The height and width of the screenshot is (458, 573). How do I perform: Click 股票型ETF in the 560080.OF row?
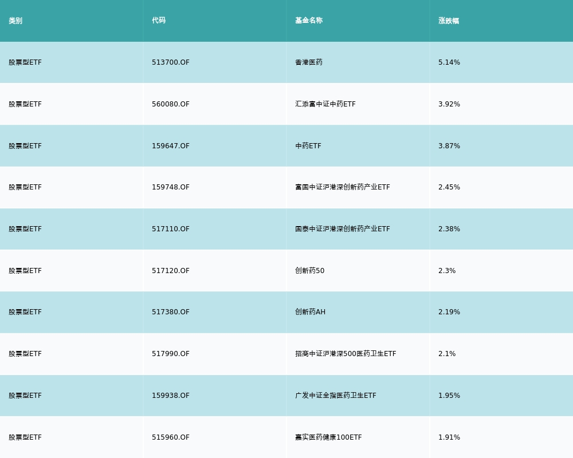[25, 104]
